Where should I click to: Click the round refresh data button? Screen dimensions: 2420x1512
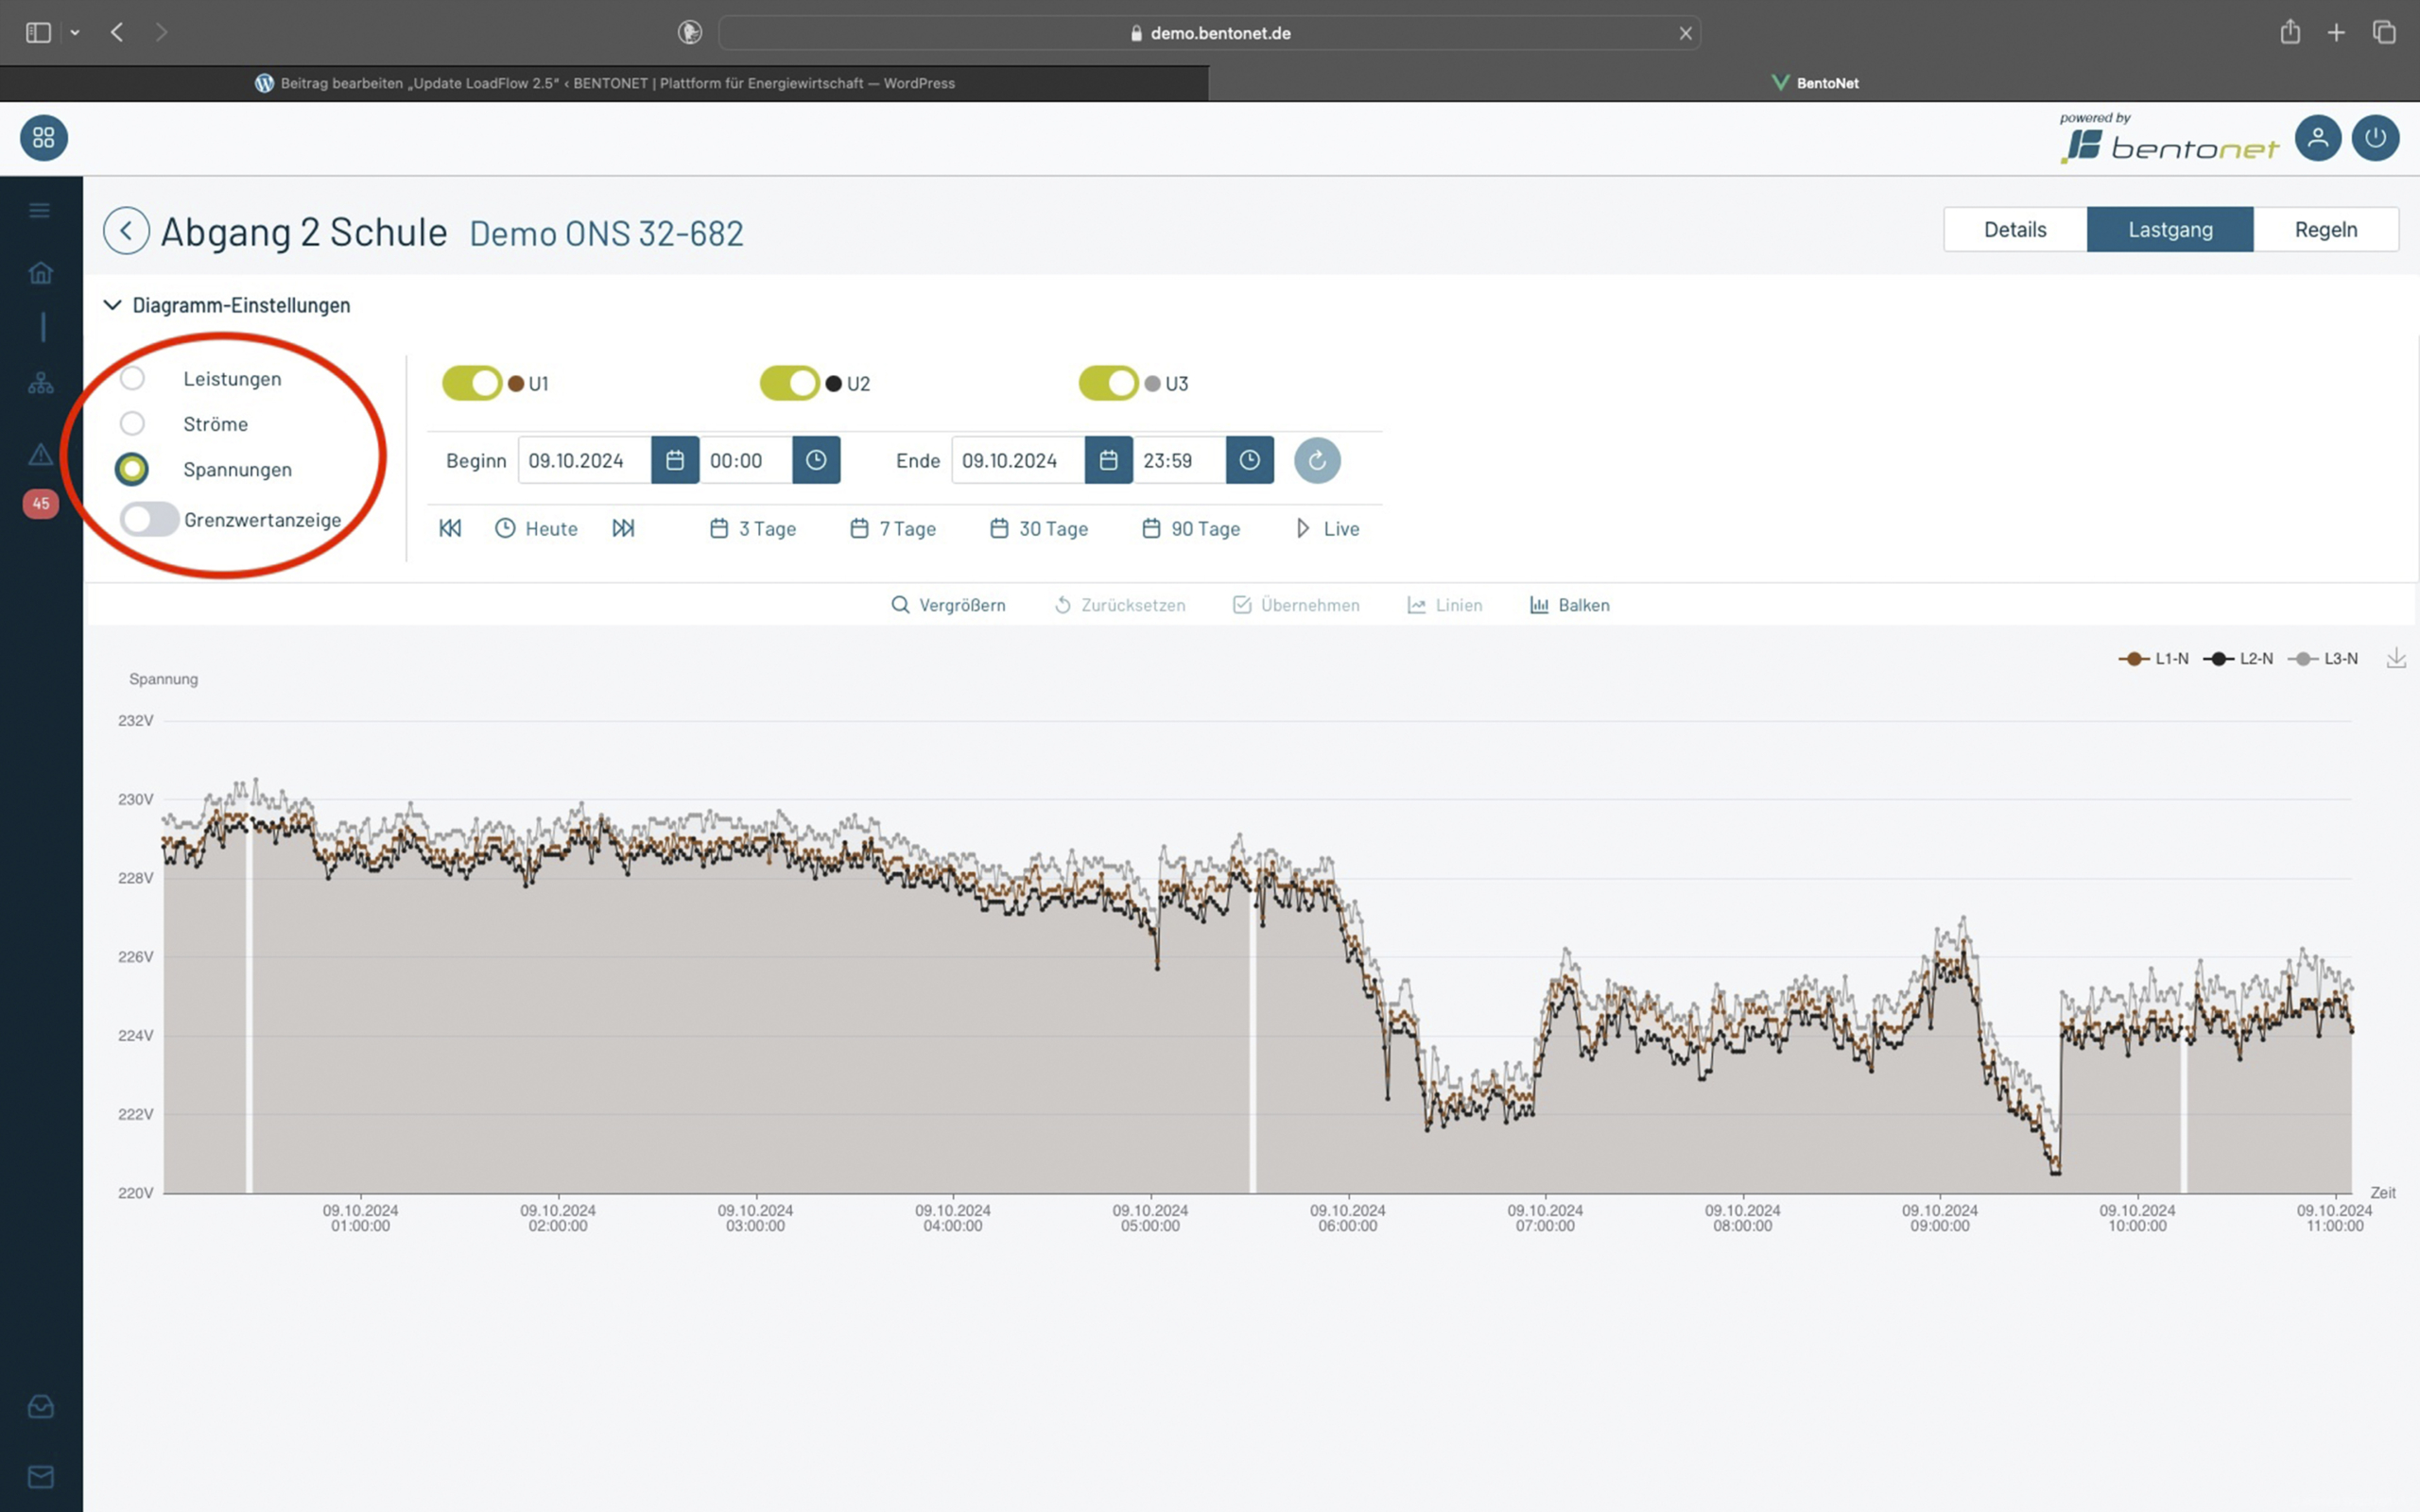(1317, 460)
